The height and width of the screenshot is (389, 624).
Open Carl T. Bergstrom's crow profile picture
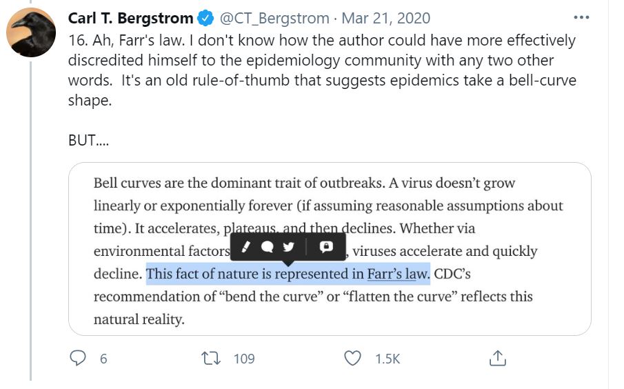[x=30, y=32]
